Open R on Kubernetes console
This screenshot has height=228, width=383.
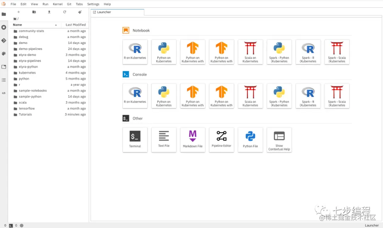(135, 96)
